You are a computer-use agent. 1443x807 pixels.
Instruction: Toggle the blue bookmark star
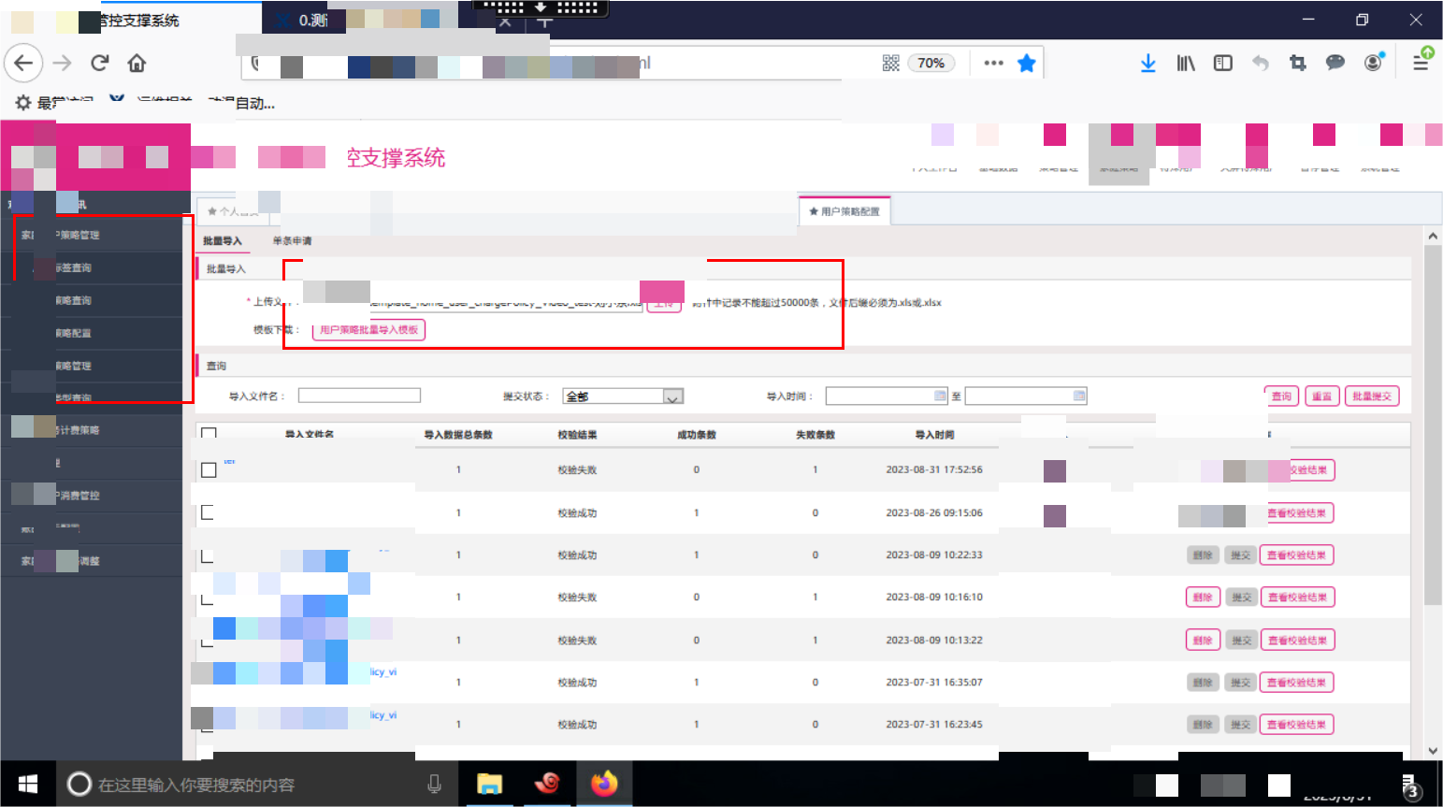pyautogui.click(x=1027, y=63)
